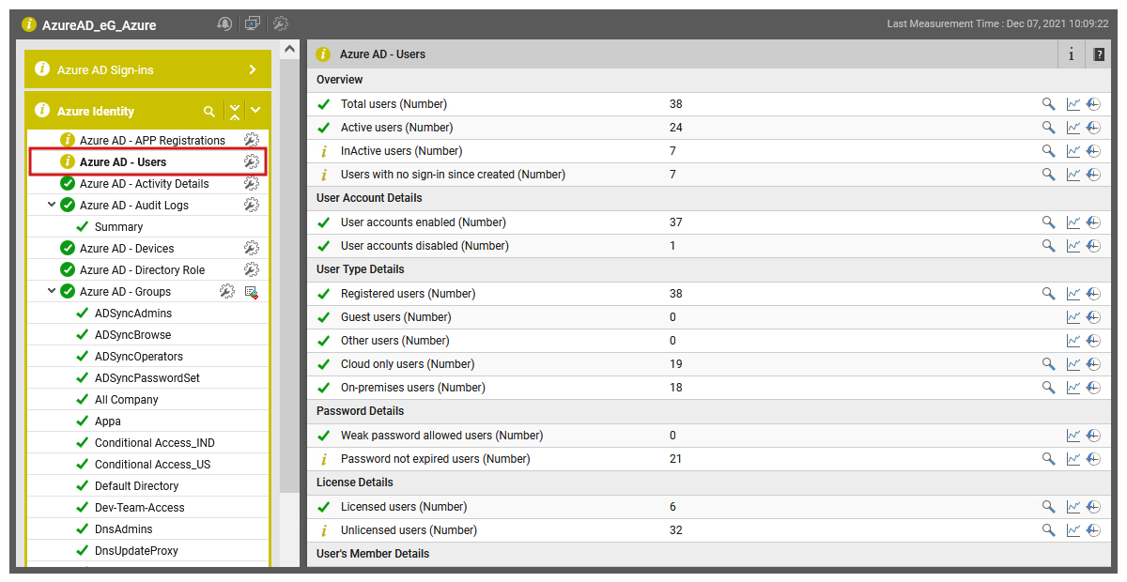Open the wrench-gear configuration icon in header
Screen dimensions: 1127x582
[x=281, y=23]
